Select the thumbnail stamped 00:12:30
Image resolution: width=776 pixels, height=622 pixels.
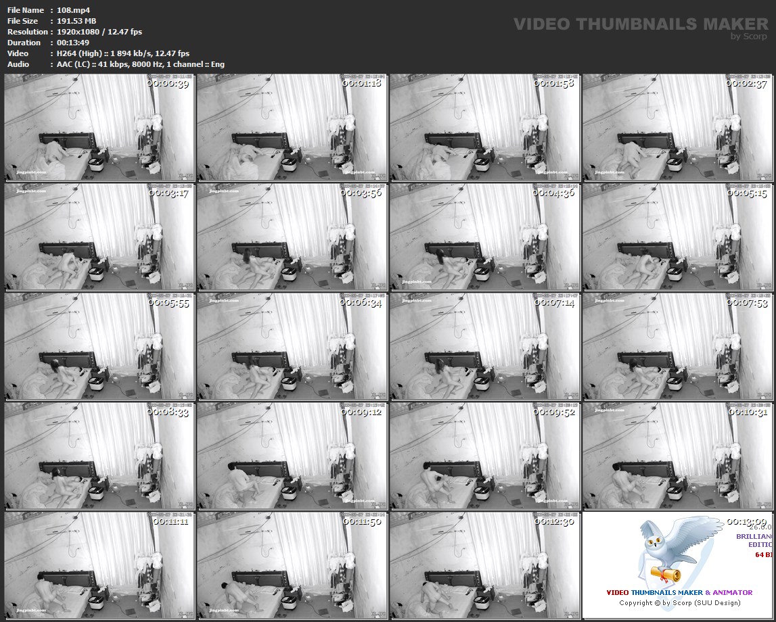coord(485,566)
